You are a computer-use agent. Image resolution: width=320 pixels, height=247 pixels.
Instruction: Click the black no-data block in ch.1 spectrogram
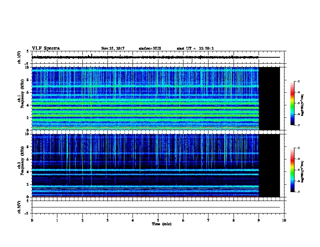(x=269, y=98)
